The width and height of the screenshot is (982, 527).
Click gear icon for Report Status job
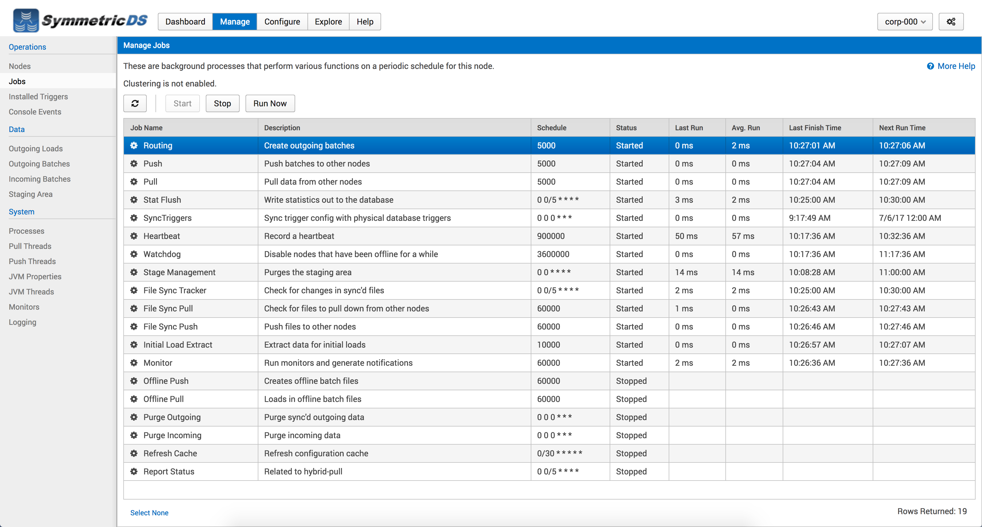pos(134,471)
